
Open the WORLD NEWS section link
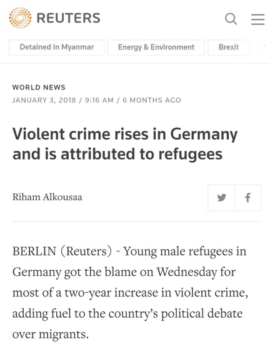point(39,88)
